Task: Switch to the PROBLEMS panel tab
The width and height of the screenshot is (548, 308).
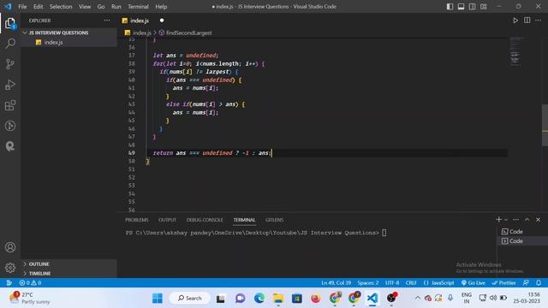Action: pyautogui.click(x=137, y=220)
